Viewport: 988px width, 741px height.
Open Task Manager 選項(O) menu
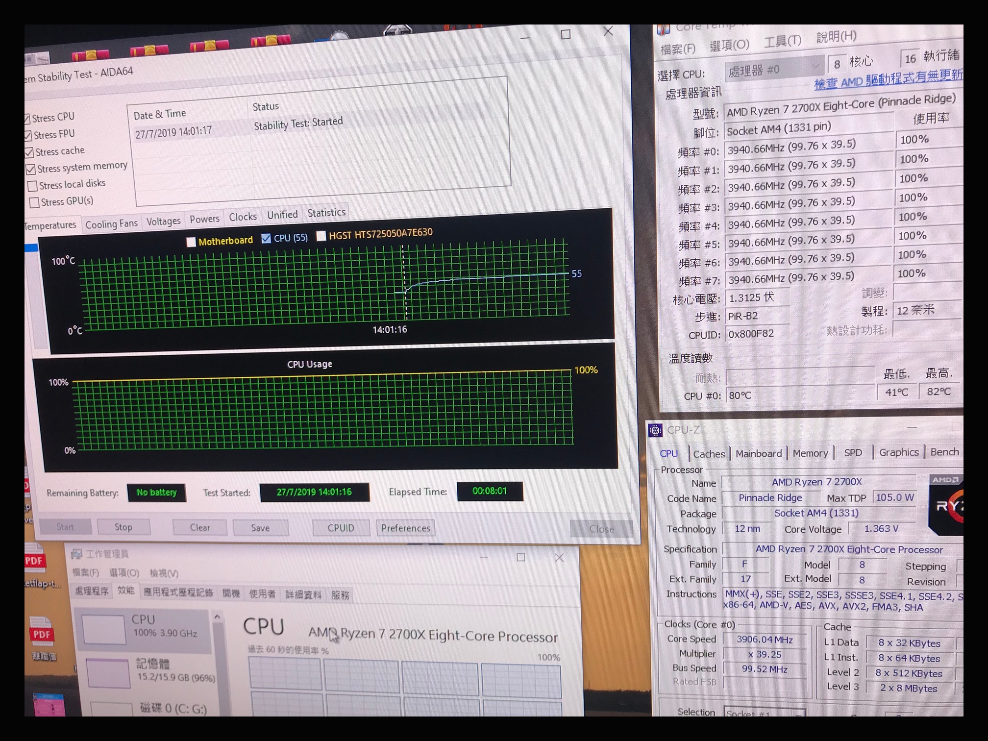pos(124,572)
